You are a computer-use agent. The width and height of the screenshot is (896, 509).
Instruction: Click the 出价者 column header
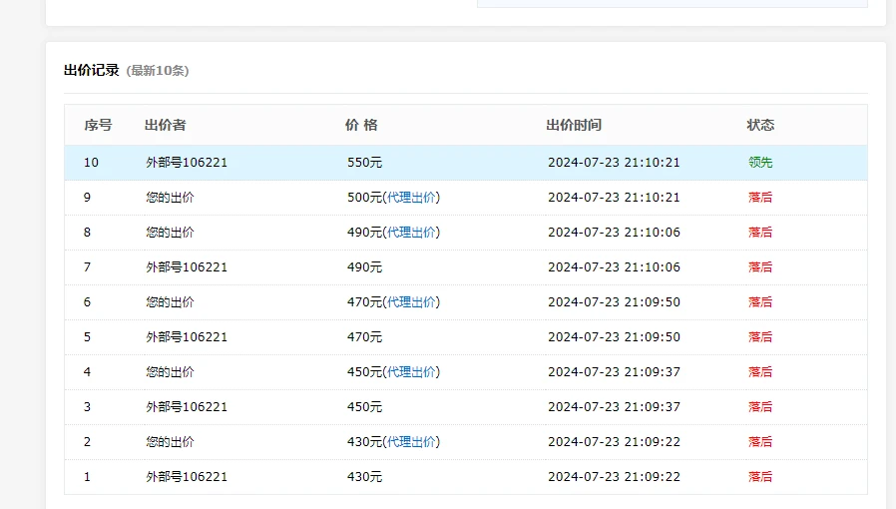tap(166, 126)
